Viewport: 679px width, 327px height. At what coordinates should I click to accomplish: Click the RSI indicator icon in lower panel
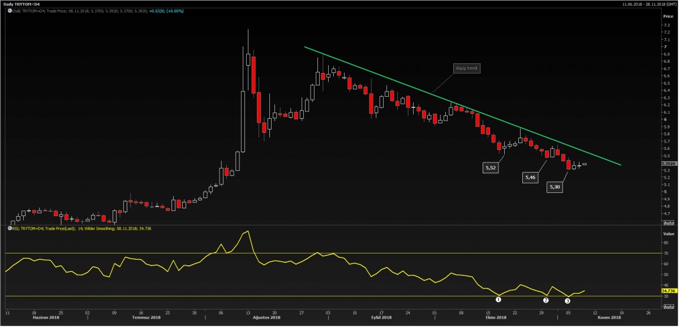[9, 228]
